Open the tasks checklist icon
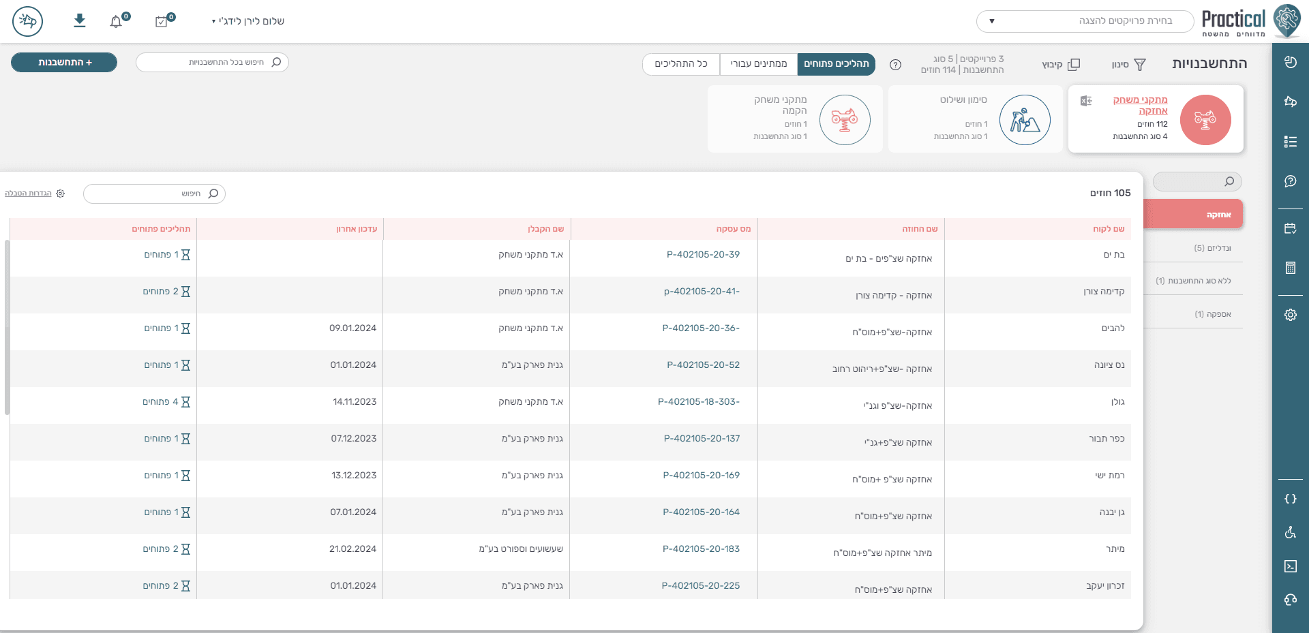The width and height of the screenshot is (1309, 633). [x=162, y=22]
